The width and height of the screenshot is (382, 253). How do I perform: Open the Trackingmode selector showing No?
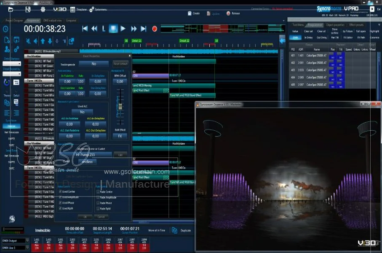(x=94, y=64)
